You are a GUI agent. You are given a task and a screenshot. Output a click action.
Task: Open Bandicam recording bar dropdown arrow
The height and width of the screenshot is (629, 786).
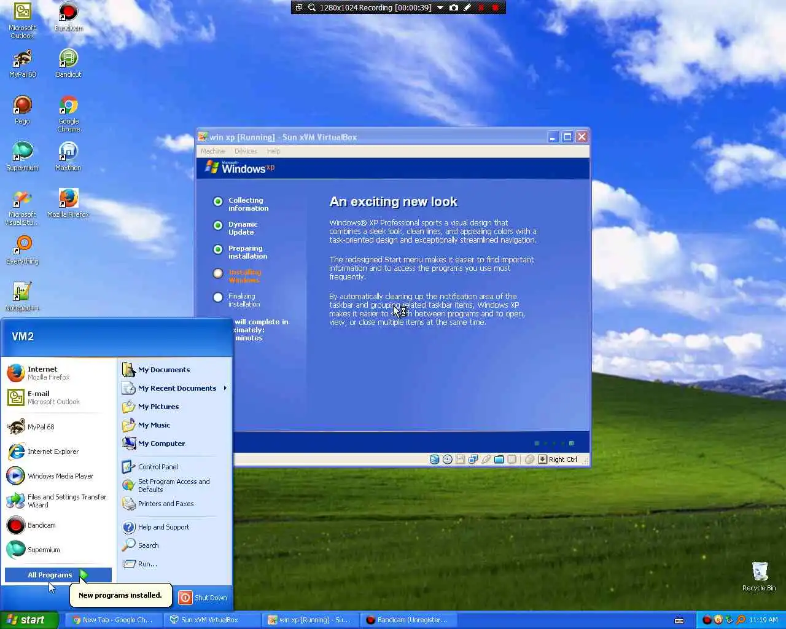(x=440, y=7)
